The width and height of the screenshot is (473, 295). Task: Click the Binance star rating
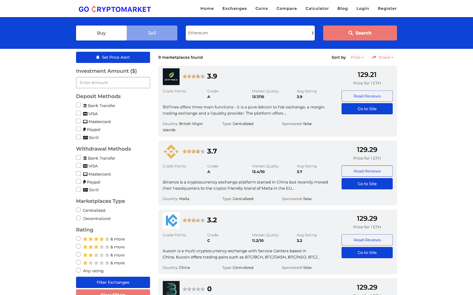point(194,151)
